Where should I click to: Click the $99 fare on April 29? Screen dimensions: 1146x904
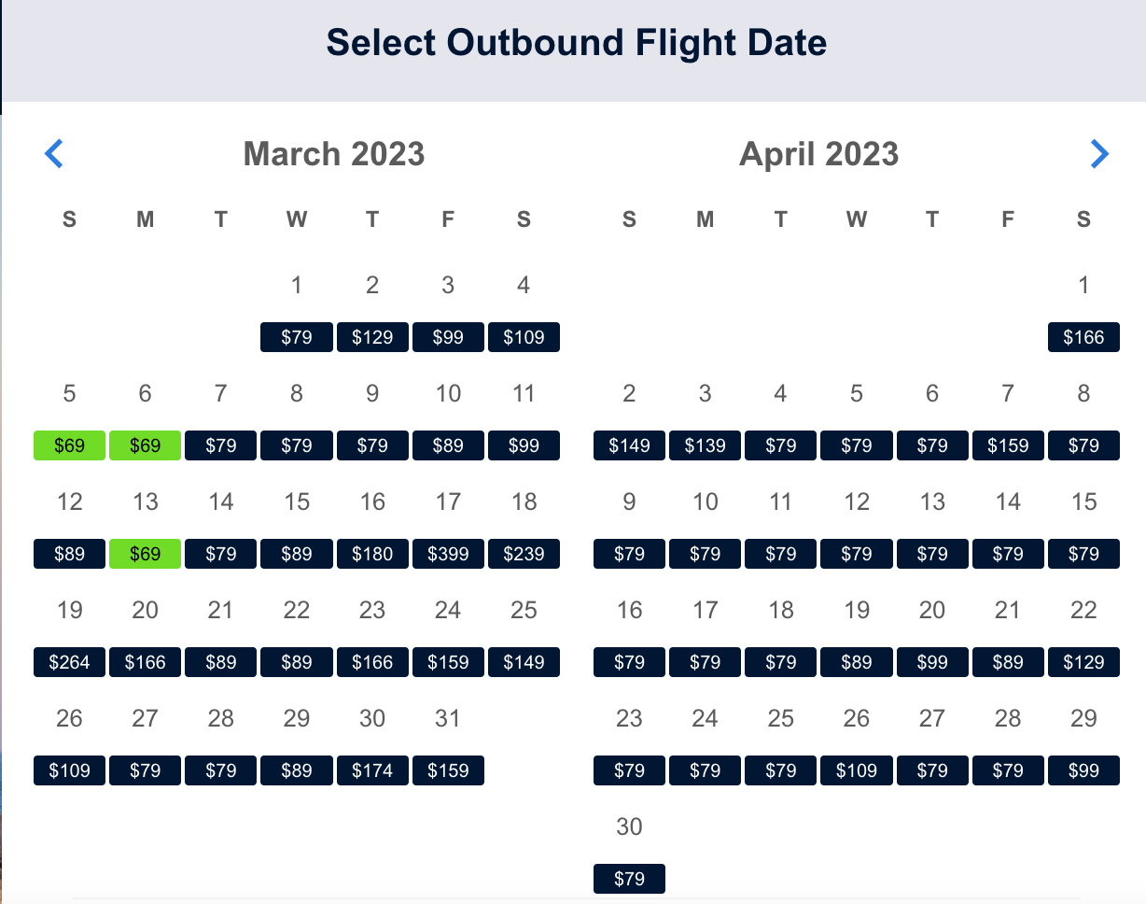tap(1083, 770)
